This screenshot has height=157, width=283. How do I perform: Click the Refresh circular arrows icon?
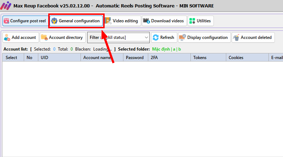point(156,37)
